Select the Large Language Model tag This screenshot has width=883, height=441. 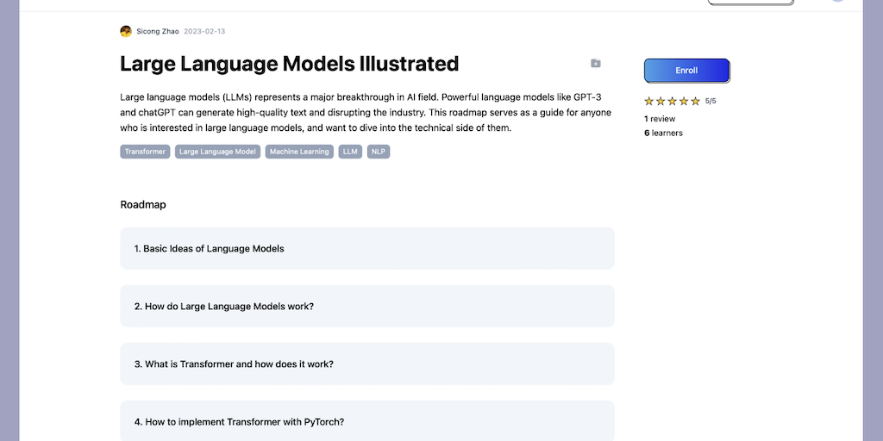pyautogui.click(x=217, y=152)
